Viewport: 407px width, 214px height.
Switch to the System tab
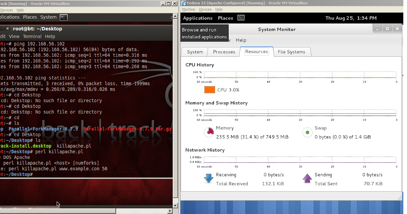(195, 52)
